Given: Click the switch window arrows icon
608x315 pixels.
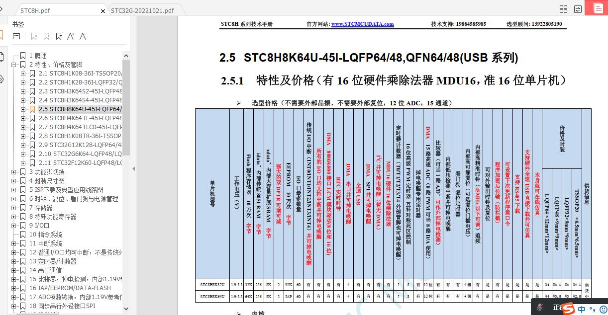Looking at the screenshot, I should (578, 9).
